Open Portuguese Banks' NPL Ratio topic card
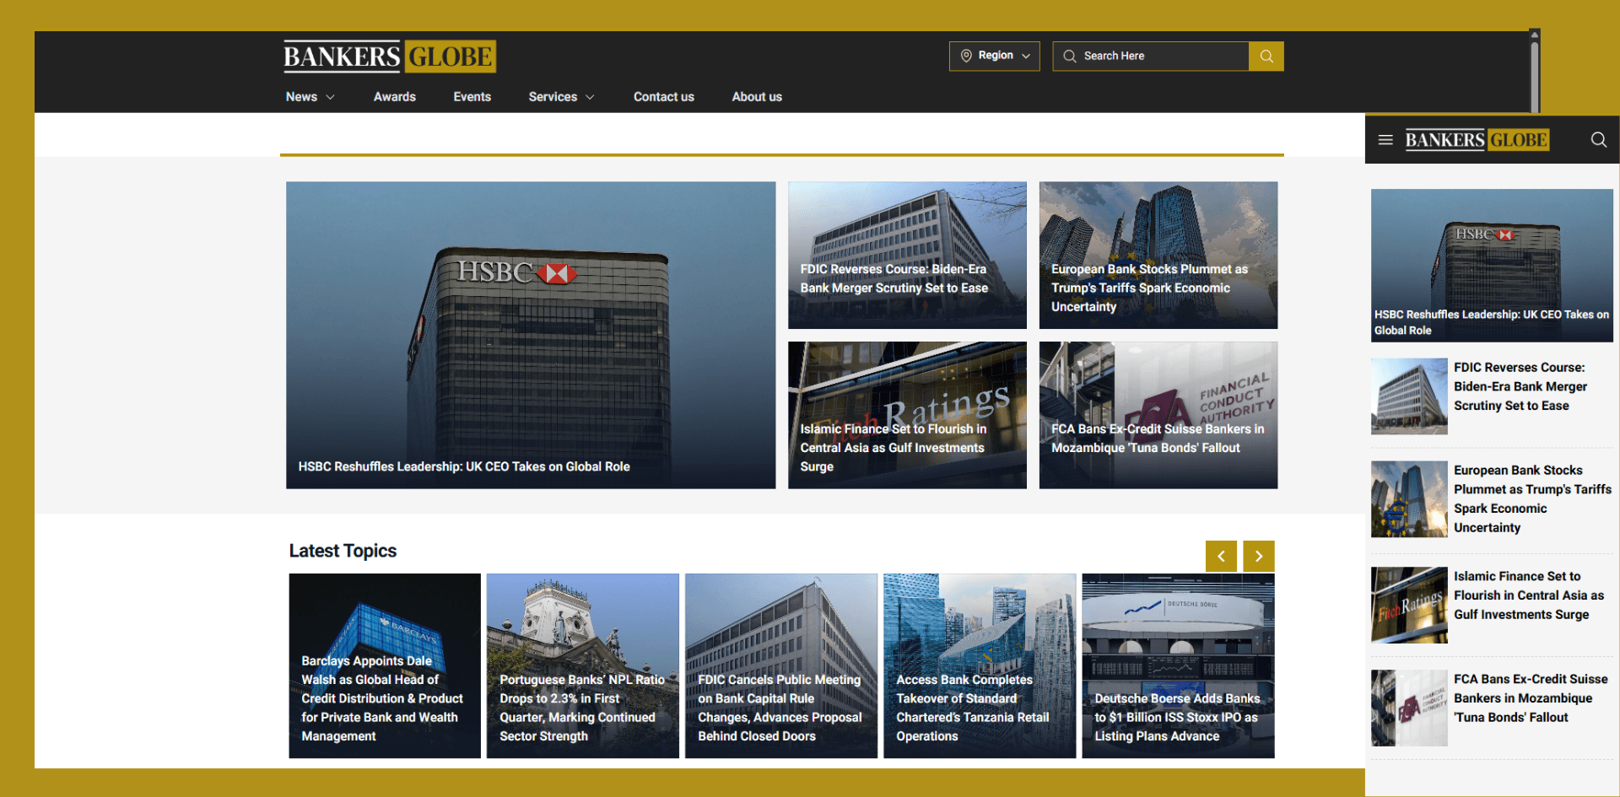 [583, 665]
